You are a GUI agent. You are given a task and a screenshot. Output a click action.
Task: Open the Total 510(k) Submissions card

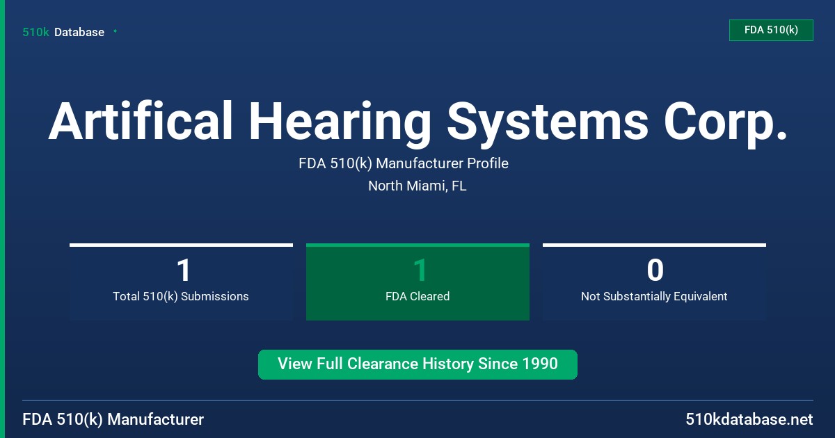181,282
